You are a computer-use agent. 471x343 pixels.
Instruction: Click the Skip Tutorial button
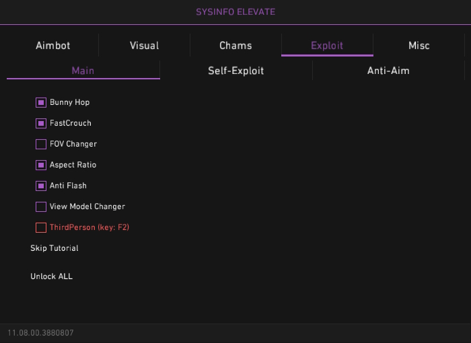(55, 248)
